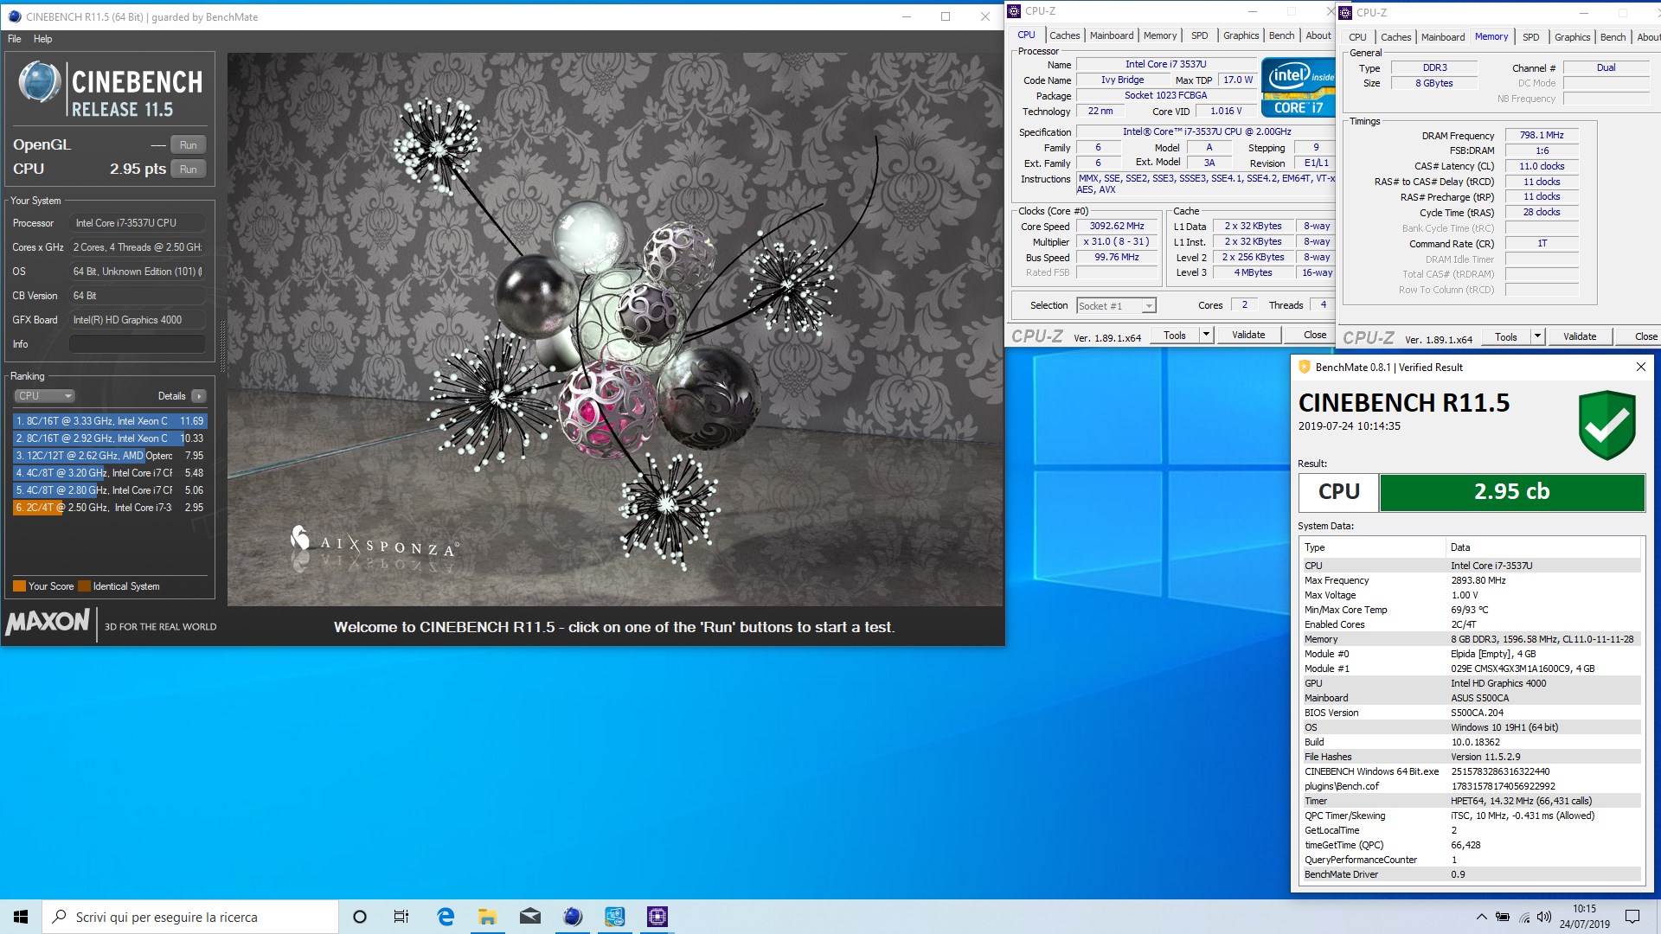Switch to BenchMate taskbar icon

615,917
